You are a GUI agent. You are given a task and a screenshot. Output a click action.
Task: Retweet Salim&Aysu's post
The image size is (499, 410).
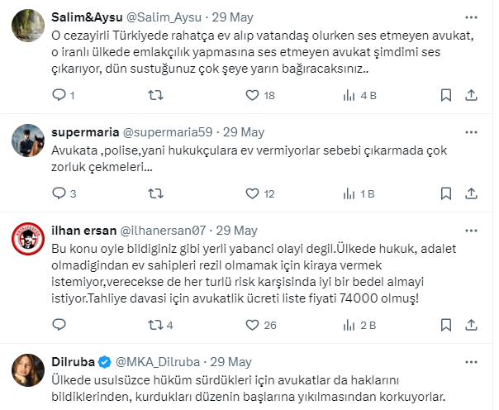(154, 95)
